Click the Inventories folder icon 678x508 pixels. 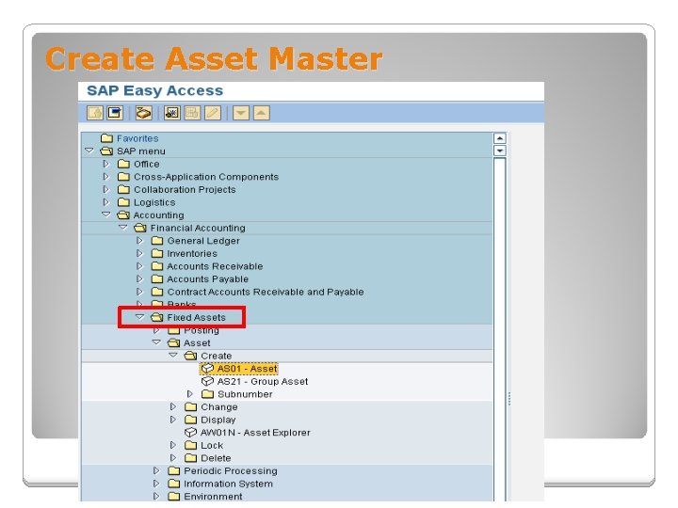pos(157,254)
